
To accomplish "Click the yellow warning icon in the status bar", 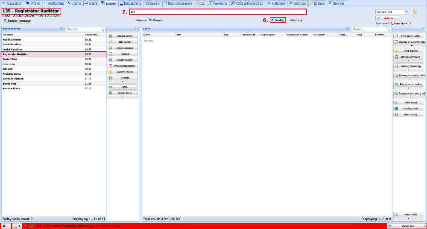I will coord(15,226).
